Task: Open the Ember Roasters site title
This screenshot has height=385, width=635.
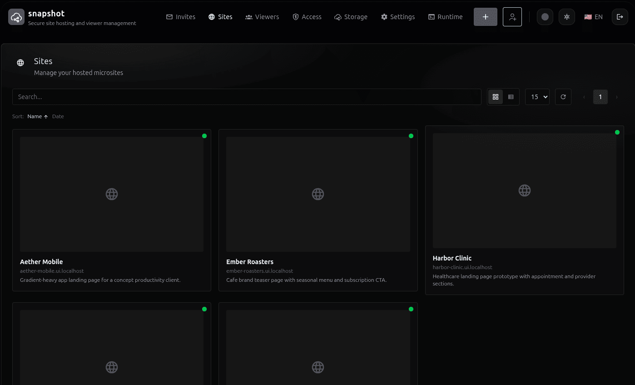Action: (250, 262)
